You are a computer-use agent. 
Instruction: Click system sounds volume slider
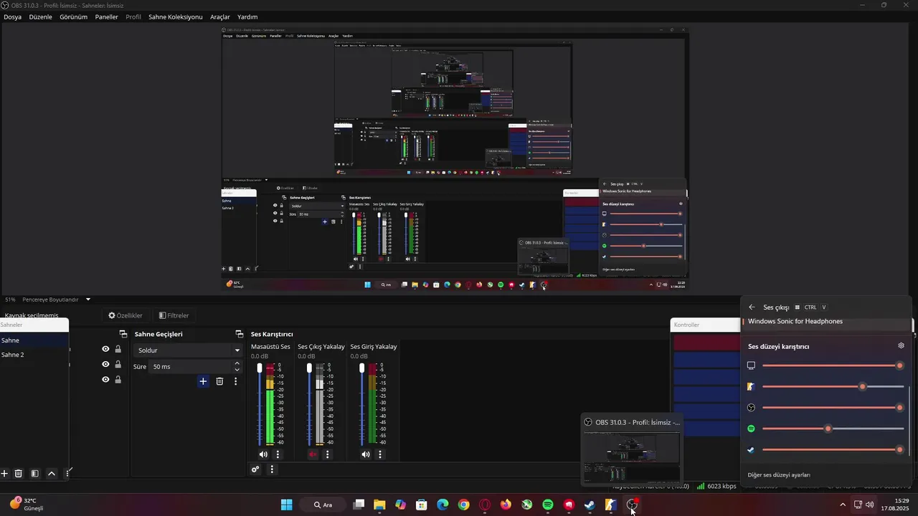pyautogui.click(x=833, y=365)
